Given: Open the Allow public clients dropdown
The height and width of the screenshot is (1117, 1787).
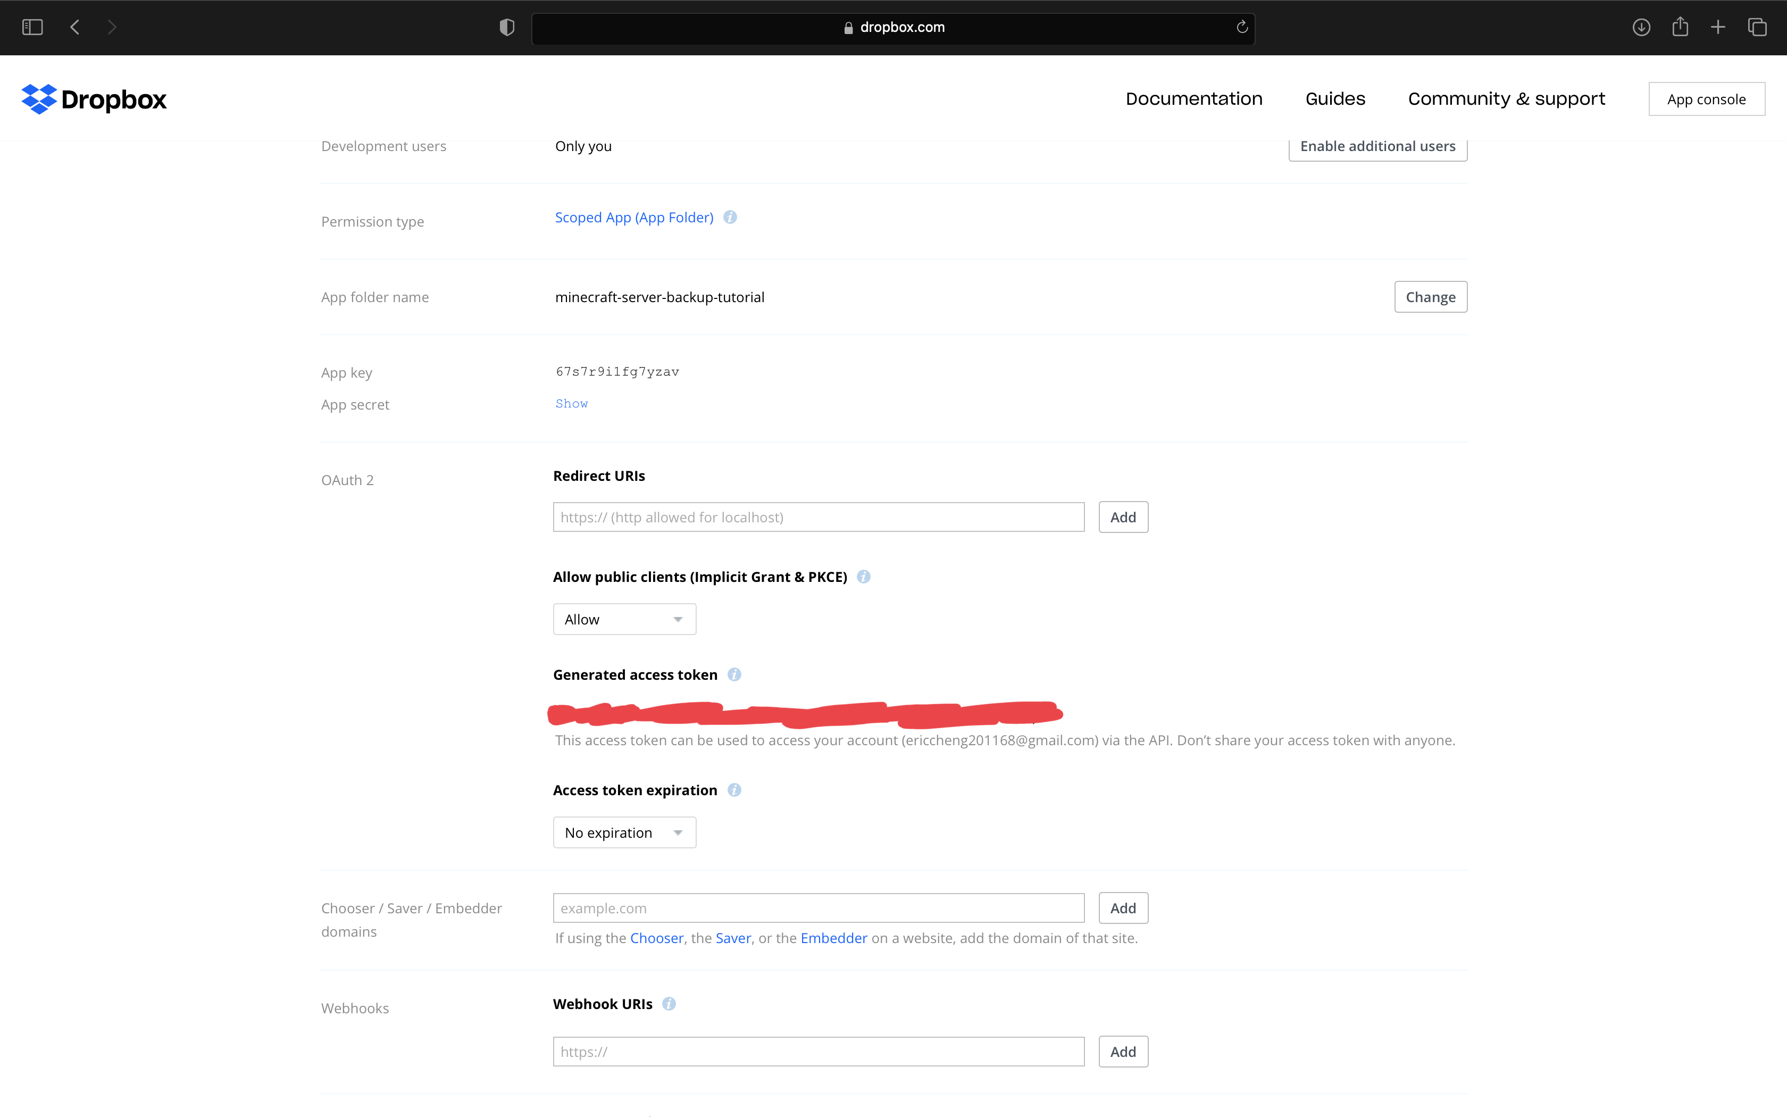Looking at the screenshot, I should click(x=624, y=619).
